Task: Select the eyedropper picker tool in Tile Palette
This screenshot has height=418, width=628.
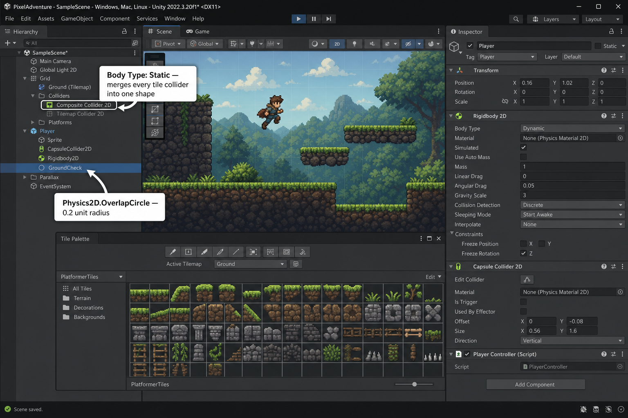Action: (220, 252)
